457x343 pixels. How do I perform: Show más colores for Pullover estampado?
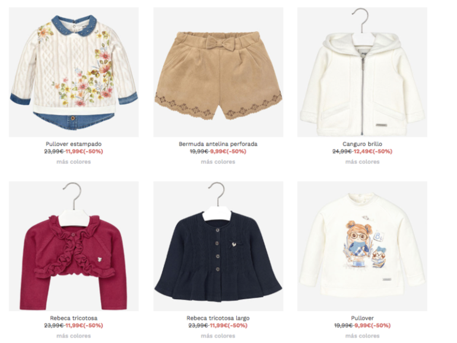[x=74, y=162]
